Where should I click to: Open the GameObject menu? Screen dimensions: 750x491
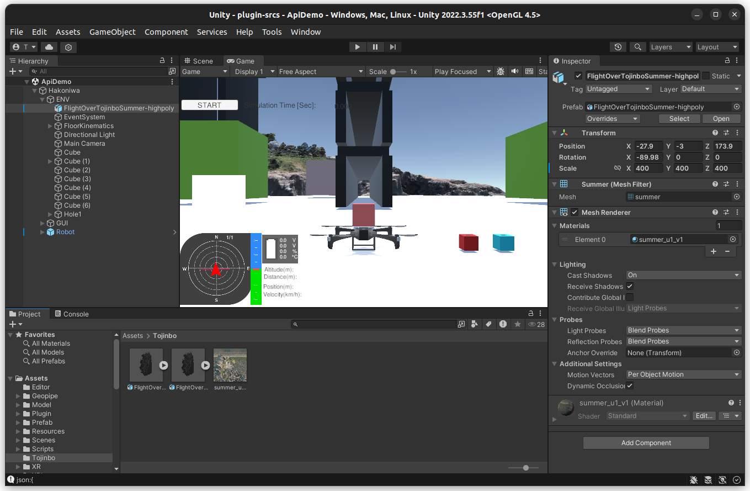pyautogui.click(x=112, y=32)
